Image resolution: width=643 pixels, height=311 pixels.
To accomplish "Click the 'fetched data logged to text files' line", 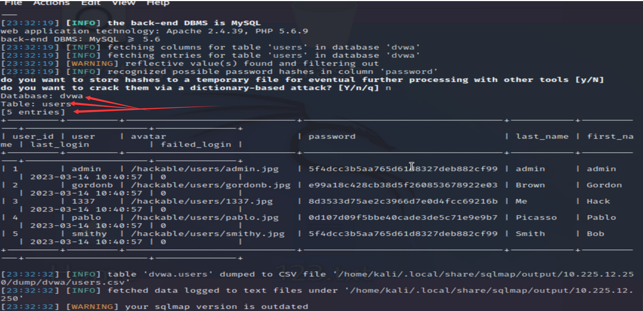I will (x=317, y=294).
